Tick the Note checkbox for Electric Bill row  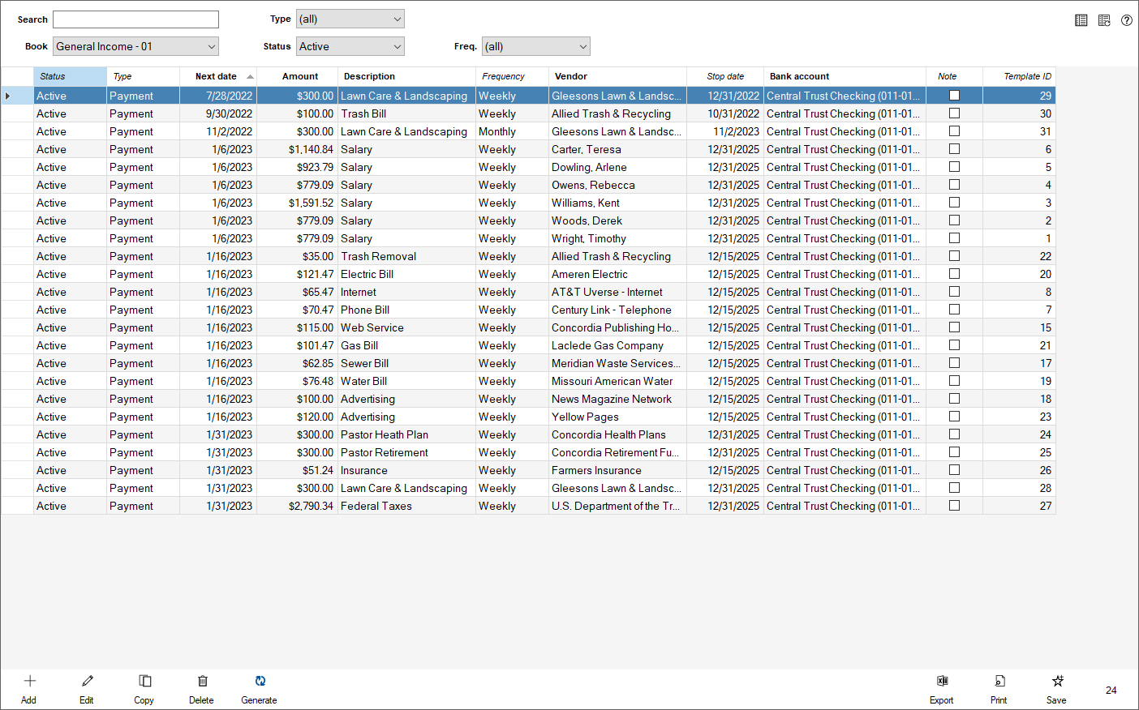[x=954, y=274]
